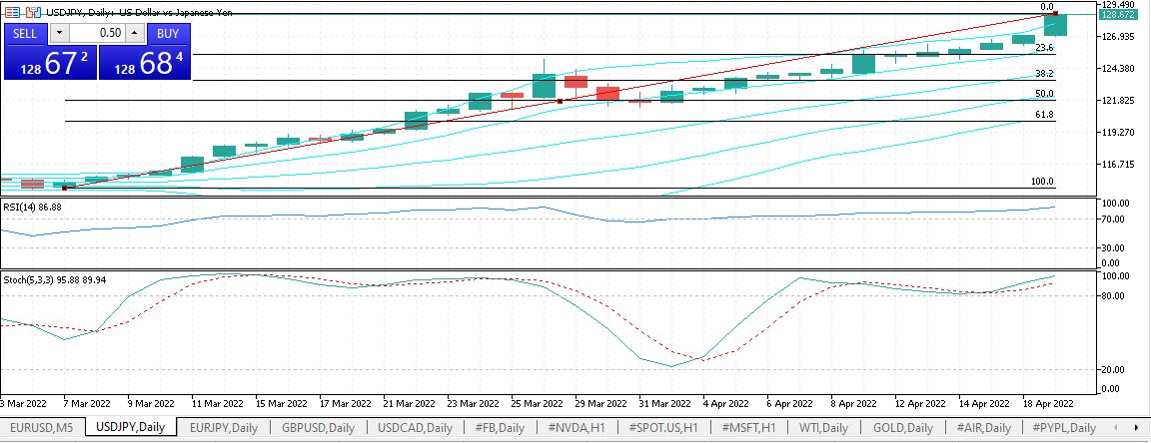Select the USDJPY,Daily chart tab
The height and width of the screenshot is (443, 1151).
click(x=131, y=427)
